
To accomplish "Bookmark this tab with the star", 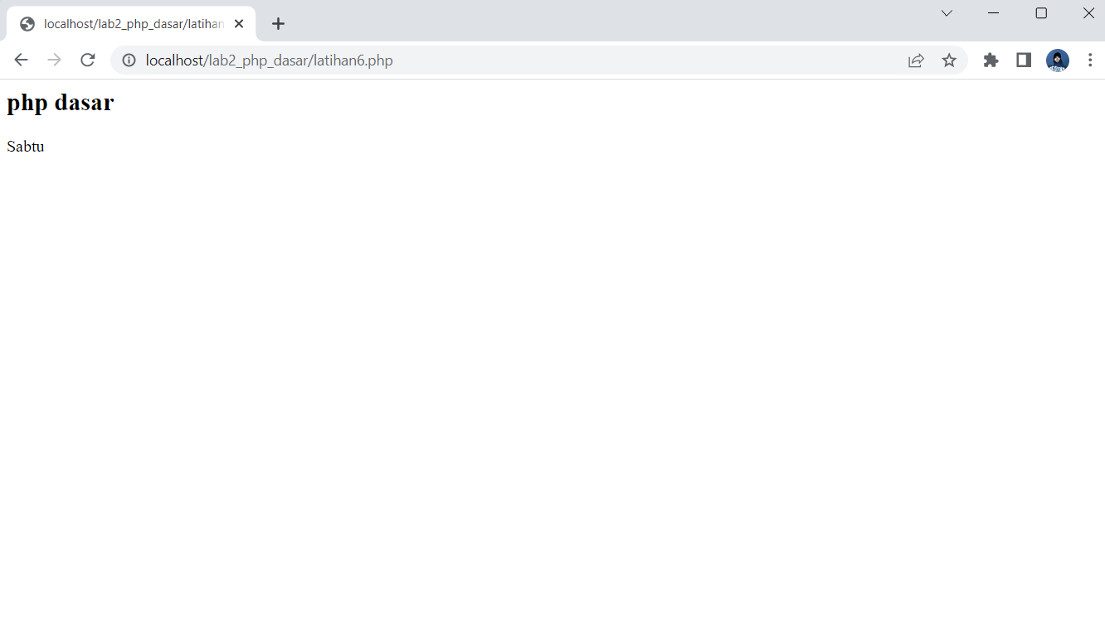I will coord(949,60).
